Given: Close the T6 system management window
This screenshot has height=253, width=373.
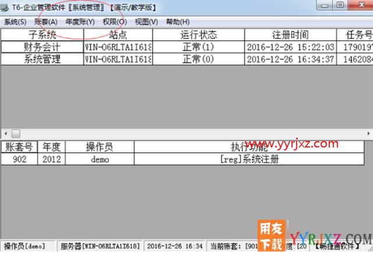Looking at the screenshot, I should point(361,5).
